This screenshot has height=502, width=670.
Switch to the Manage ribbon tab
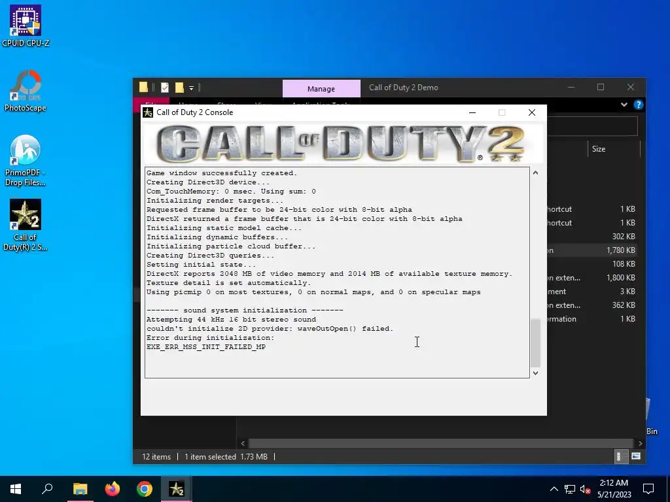pos(321,89)
